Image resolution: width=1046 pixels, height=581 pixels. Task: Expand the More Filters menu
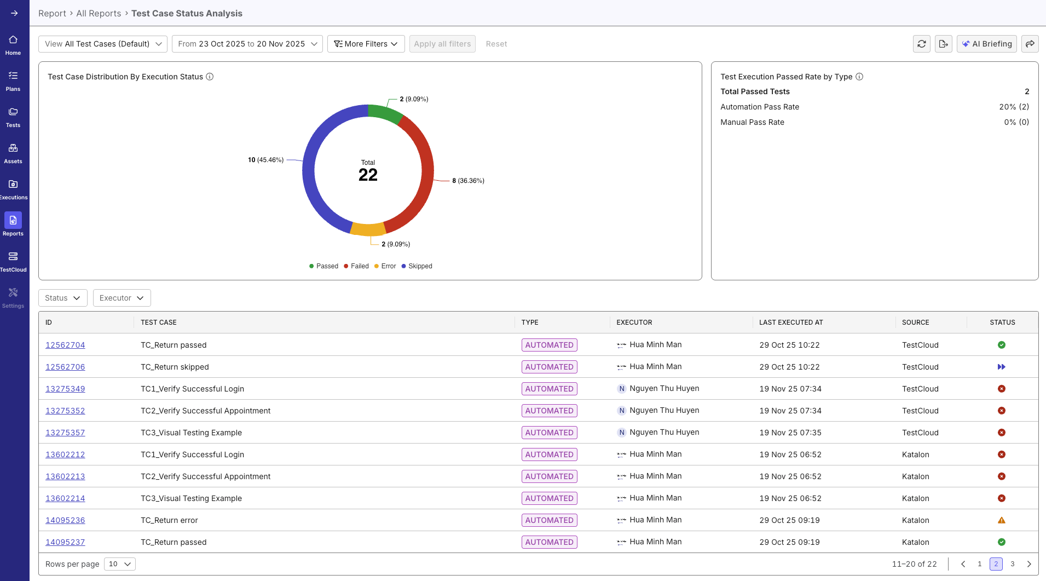pos(366,44)
